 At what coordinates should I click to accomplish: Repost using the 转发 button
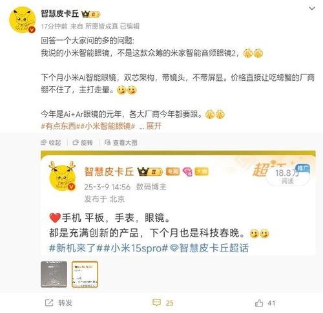[x=58, y=303]
